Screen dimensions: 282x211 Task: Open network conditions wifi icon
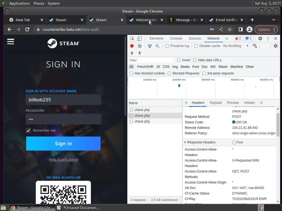255,46
